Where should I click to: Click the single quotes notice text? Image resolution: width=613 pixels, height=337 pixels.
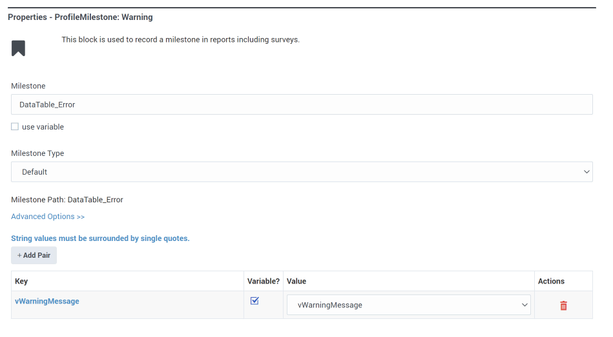(x=100, y=238)
